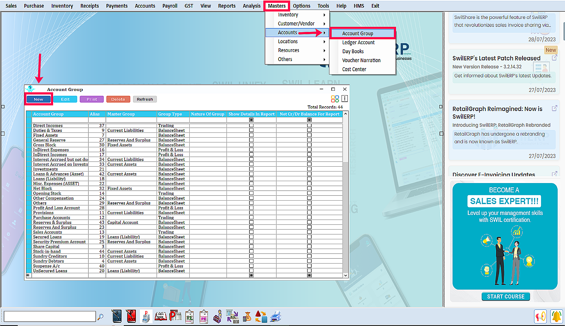Viewport: 565px width, 326px height.
Task: Open the blue S sales invoice icon
Action: pyautogui.click(x=117, y=316)
